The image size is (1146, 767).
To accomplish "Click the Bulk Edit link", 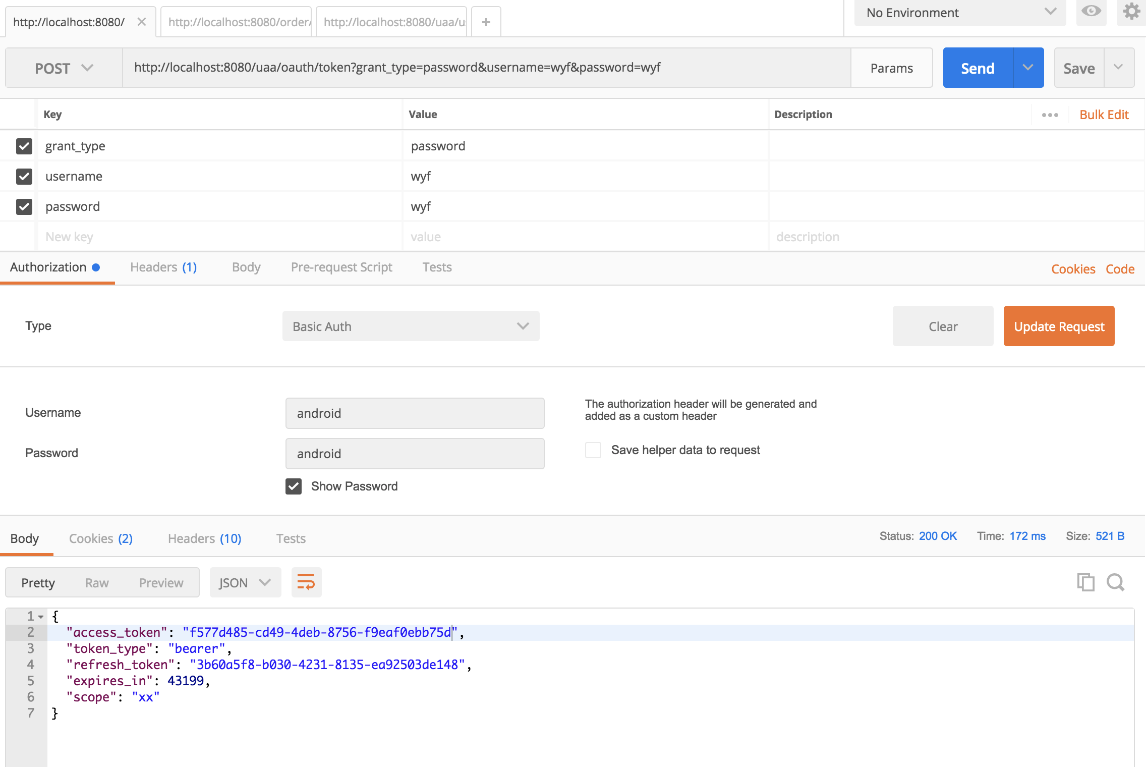I will pyautogui.click(x=1104, y=115).
